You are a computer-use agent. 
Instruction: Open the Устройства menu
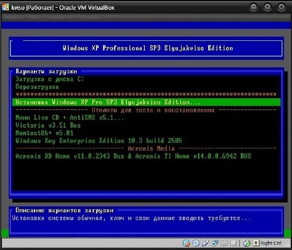[60, 18]
